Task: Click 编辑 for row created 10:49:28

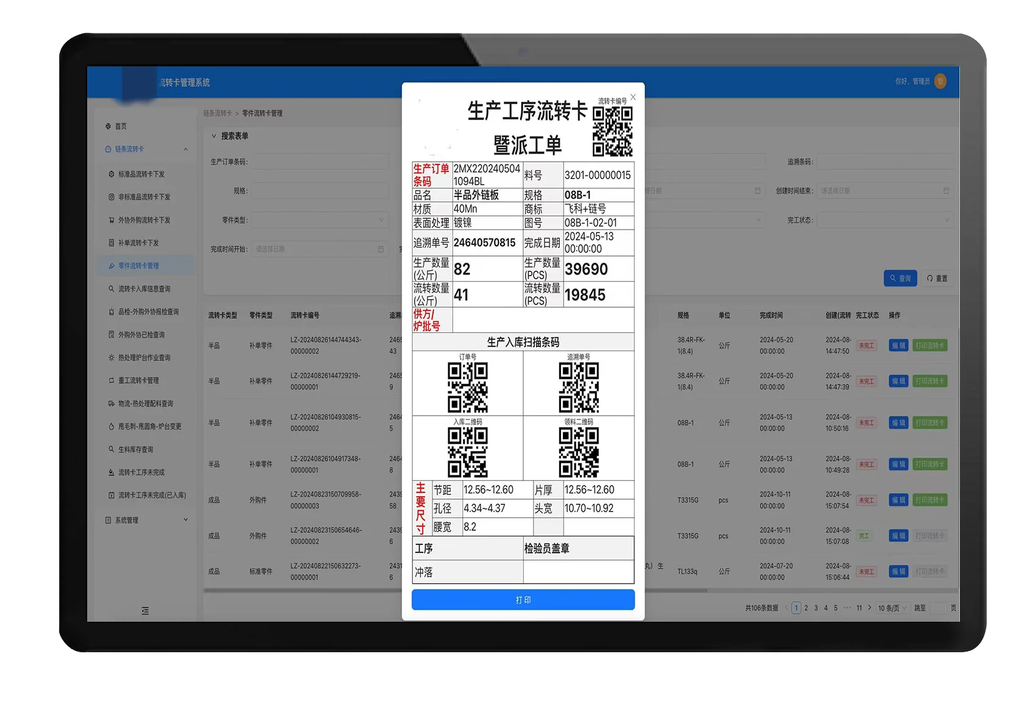Action: [898, 464]
